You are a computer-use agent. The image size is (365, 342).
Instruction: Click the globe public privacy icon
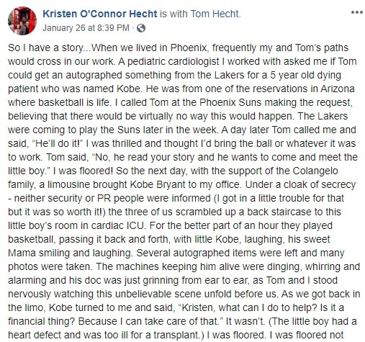(141, 28)
